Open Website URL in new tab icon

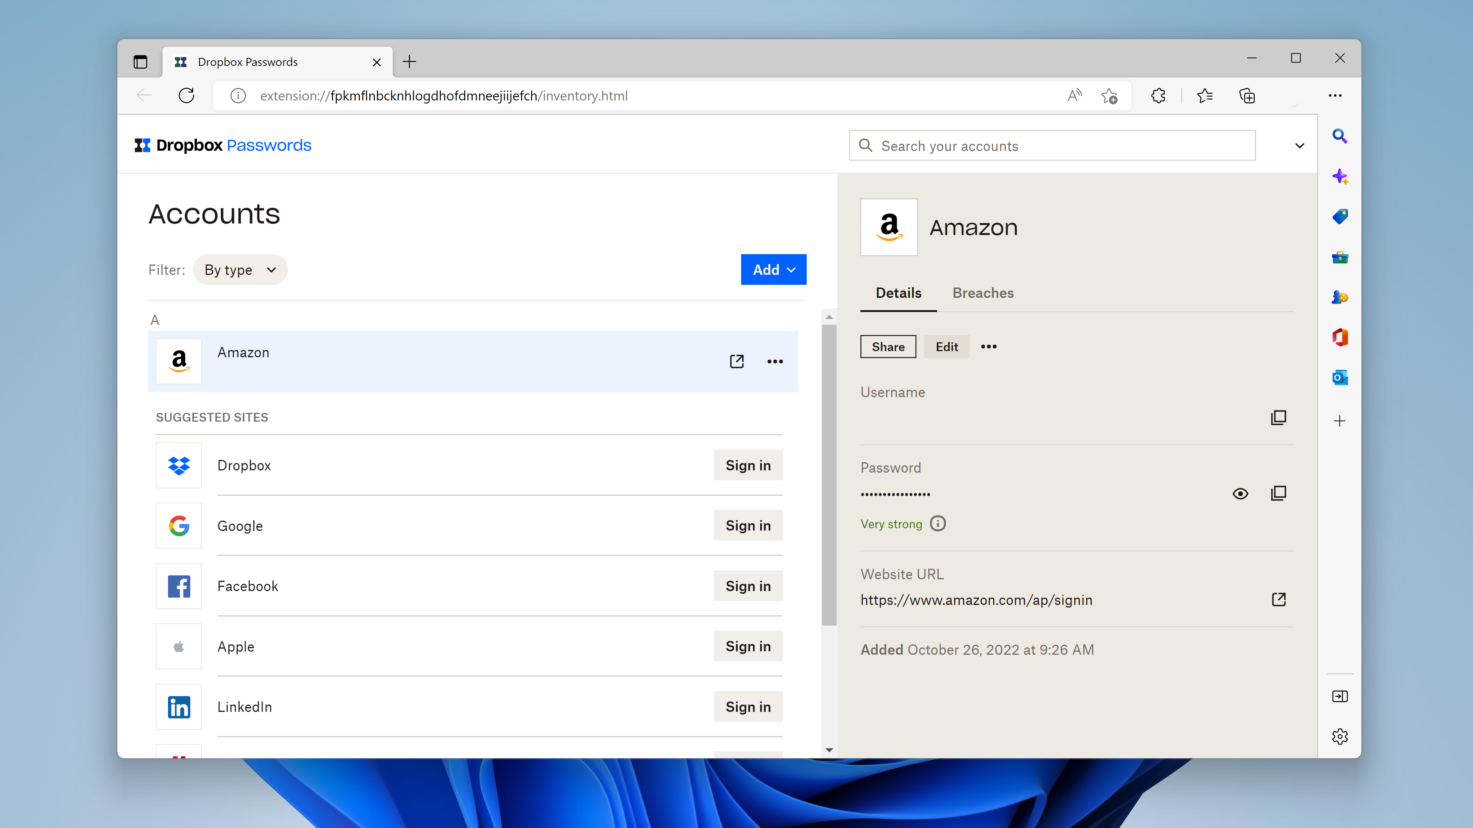click(1279, 600)
